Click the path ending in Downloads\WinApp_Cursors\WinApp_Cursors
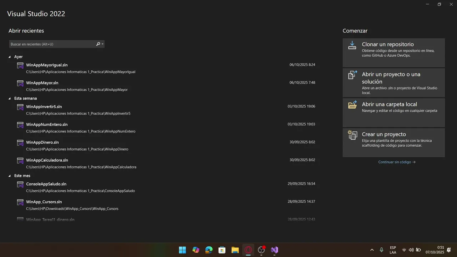This screenshot has height=257, width=457. click(72, 209)
